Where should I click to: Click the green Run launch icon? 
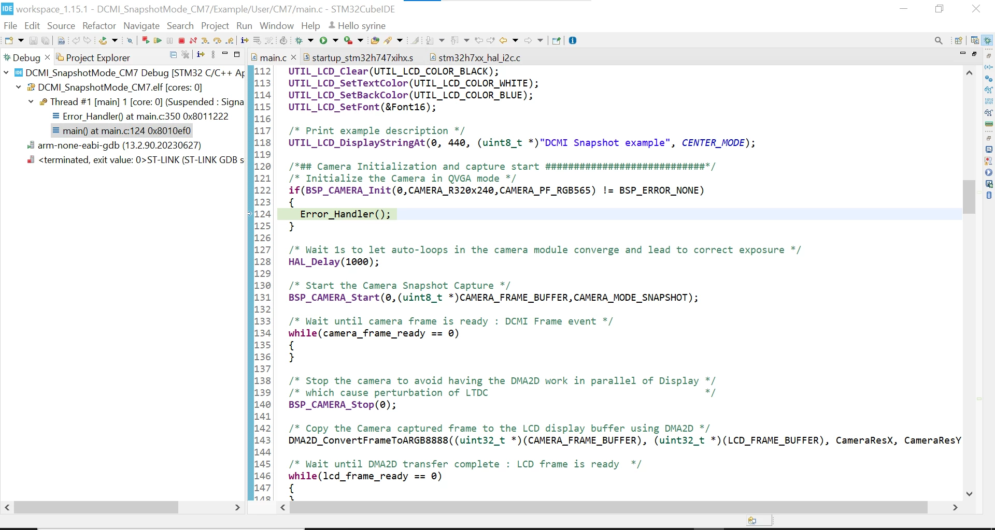coord(323,40)
